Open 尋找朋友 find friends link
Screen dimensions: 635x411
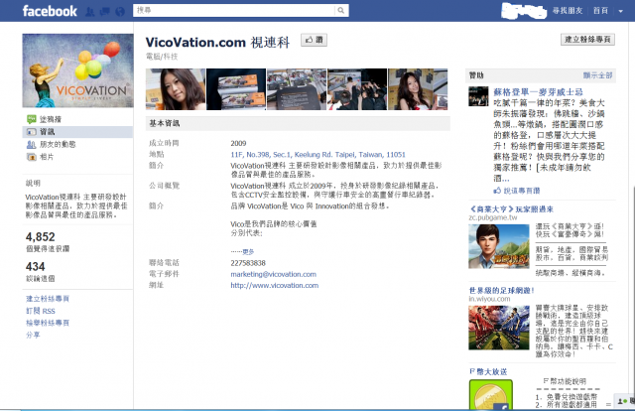point(568,11)
